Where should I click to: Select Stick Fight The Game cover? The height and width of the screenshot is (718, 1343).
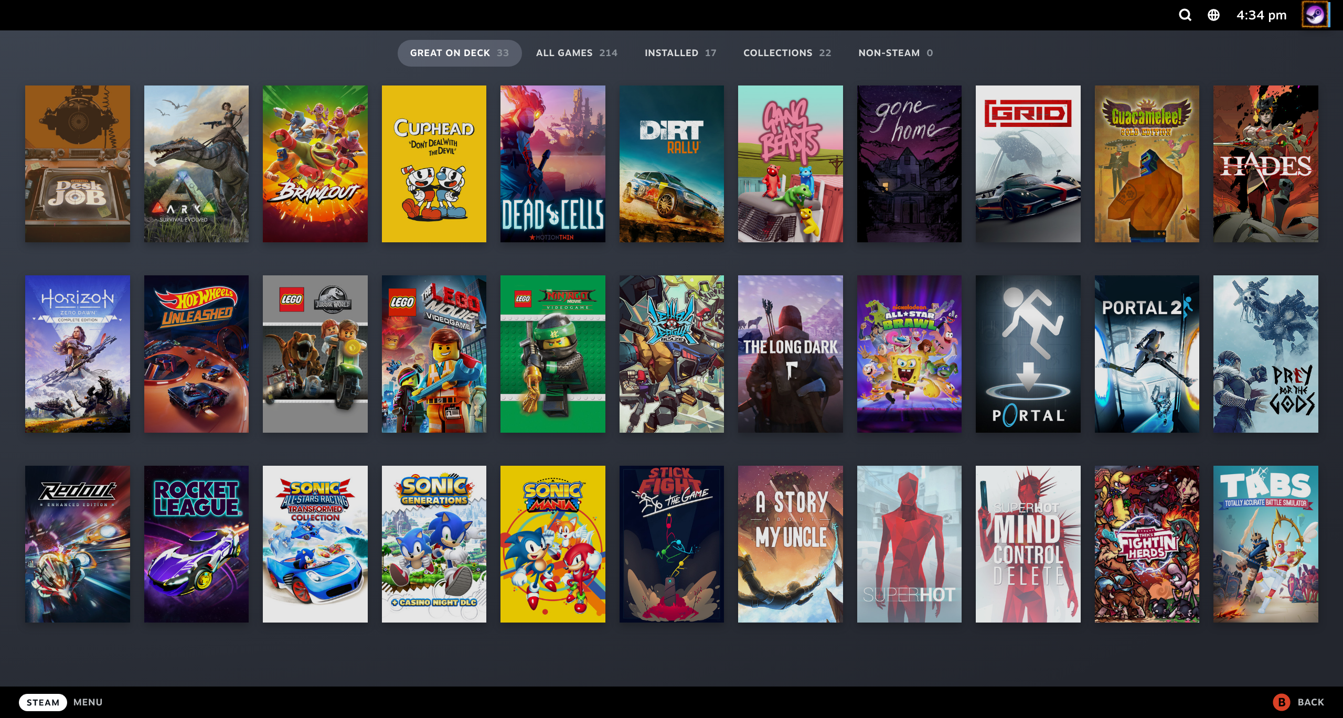pyautogui.click(x=671, y=544)
